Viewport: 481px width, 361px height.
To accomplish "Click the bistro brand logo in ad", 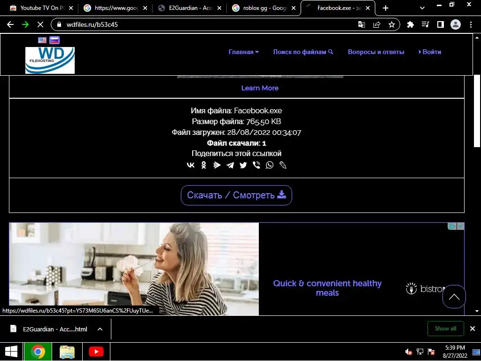I will tap(425, 289).
